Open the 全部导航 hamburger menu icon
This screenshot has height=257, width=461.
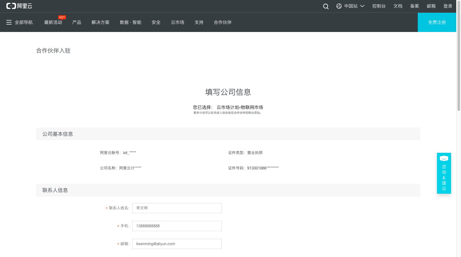(x=9, y=22)
